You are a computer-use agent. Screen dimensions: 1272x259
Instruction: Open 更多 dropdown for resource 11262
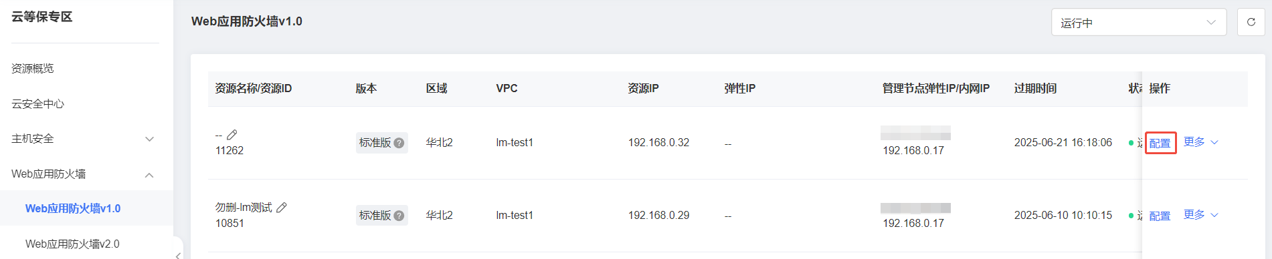tap(1201, 142)
